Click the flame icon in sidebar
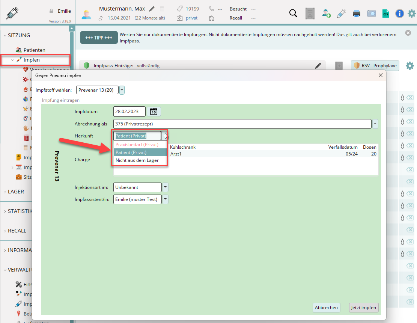This screenshot has height=323, width=417. tap(26, 89)
